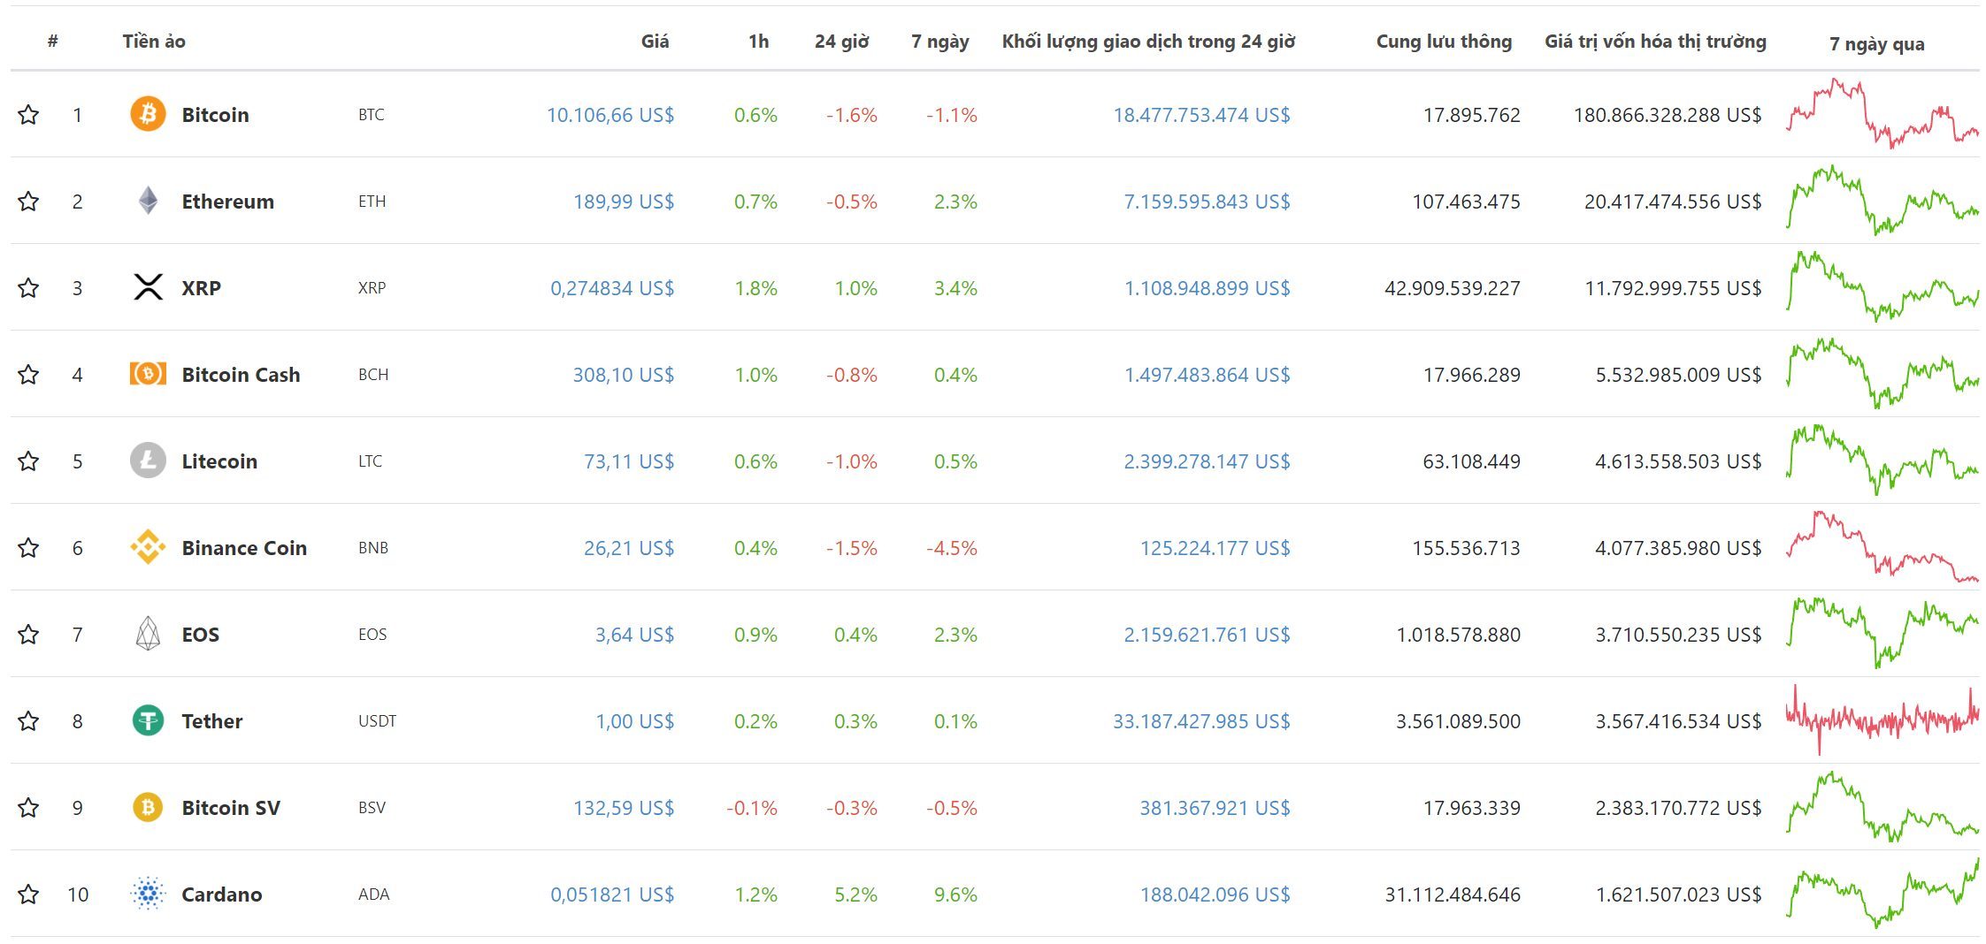Viewport: 1986px width, 944px height.
Task: Click the gray Litecoin logo icon
Action: point(148,461)
